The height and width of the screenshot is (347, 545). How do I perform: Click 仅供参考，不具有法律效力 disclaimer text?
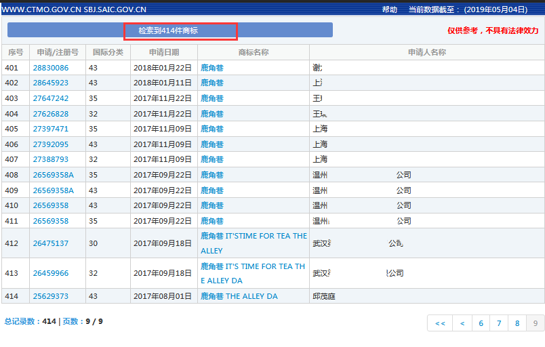(x=493, y=30)
